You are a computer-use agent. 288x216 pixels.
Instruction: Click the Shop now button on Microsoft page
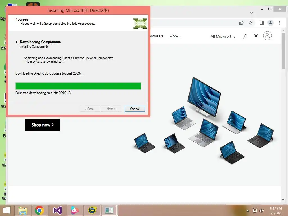[43, 125]
